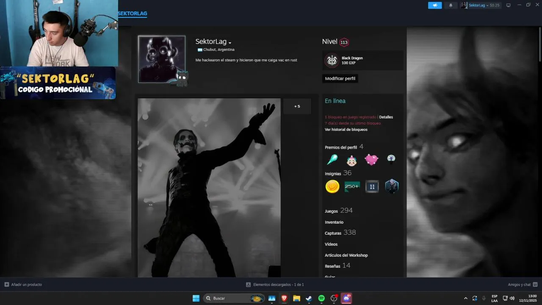Open Amigos y chat
542x305 pixels.
[523, 285]
